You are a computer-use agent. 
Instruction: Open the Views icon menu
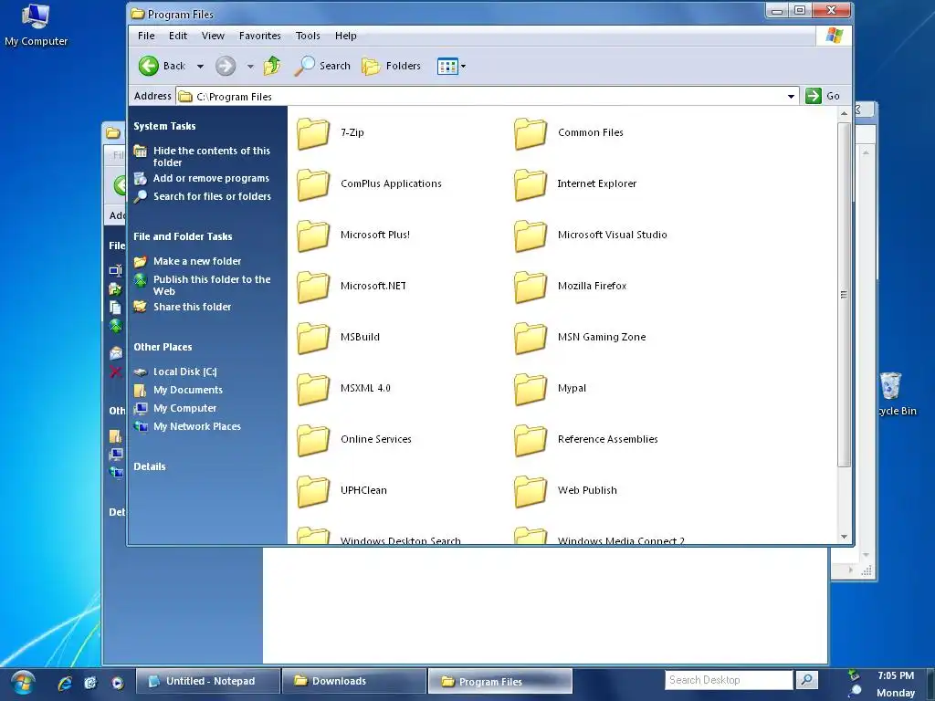point(447,66)
